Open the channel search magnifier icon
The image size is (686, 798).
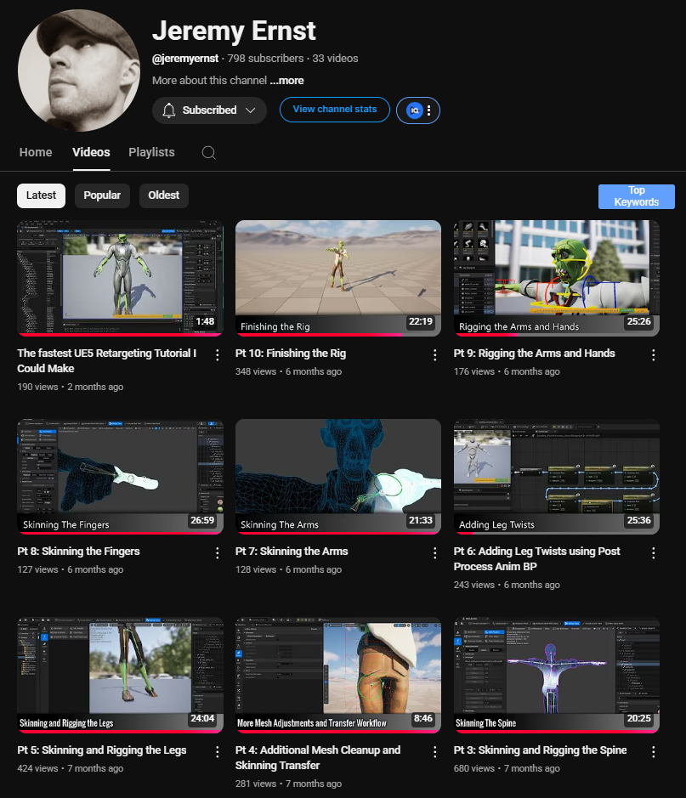(208, 153)
